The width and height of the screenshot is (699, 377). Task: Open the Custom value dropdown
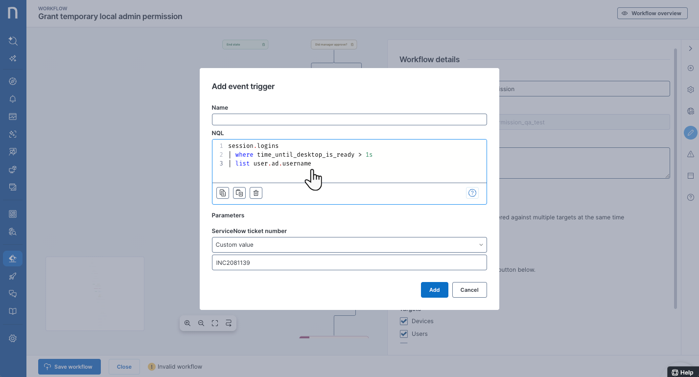click(x=349, y=244)
